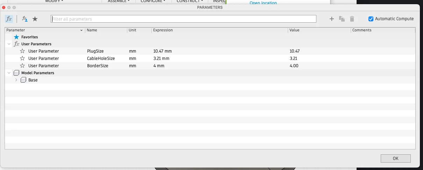423x170 pixels.
Task: Show only favorite parameters star icon
Action: point(35,19)
